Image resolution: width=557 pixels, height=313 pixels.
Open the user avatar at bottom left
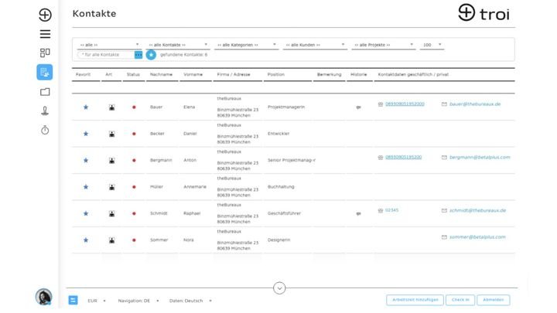43,297
